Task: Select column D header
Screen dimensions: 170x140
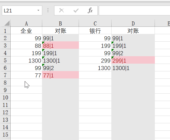Action: tap(133, 23)
